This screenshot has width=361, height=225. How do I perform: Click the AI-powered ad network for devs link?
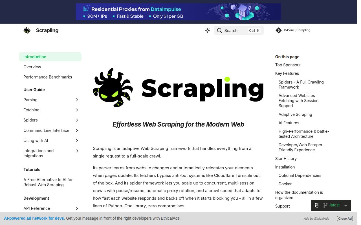click(x=34, y=218)
